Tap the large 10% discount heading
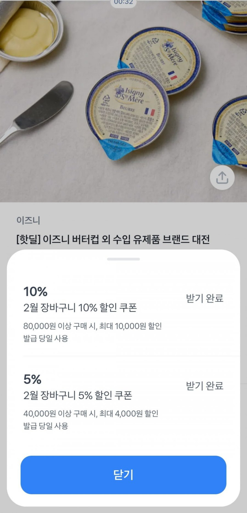247x513 pixels. 35,292
